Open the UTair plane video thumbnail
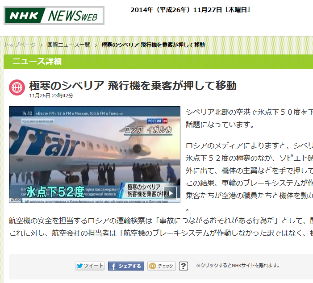Screen dimensions: 313x283 pyautogui.click(x=95, y=154)
